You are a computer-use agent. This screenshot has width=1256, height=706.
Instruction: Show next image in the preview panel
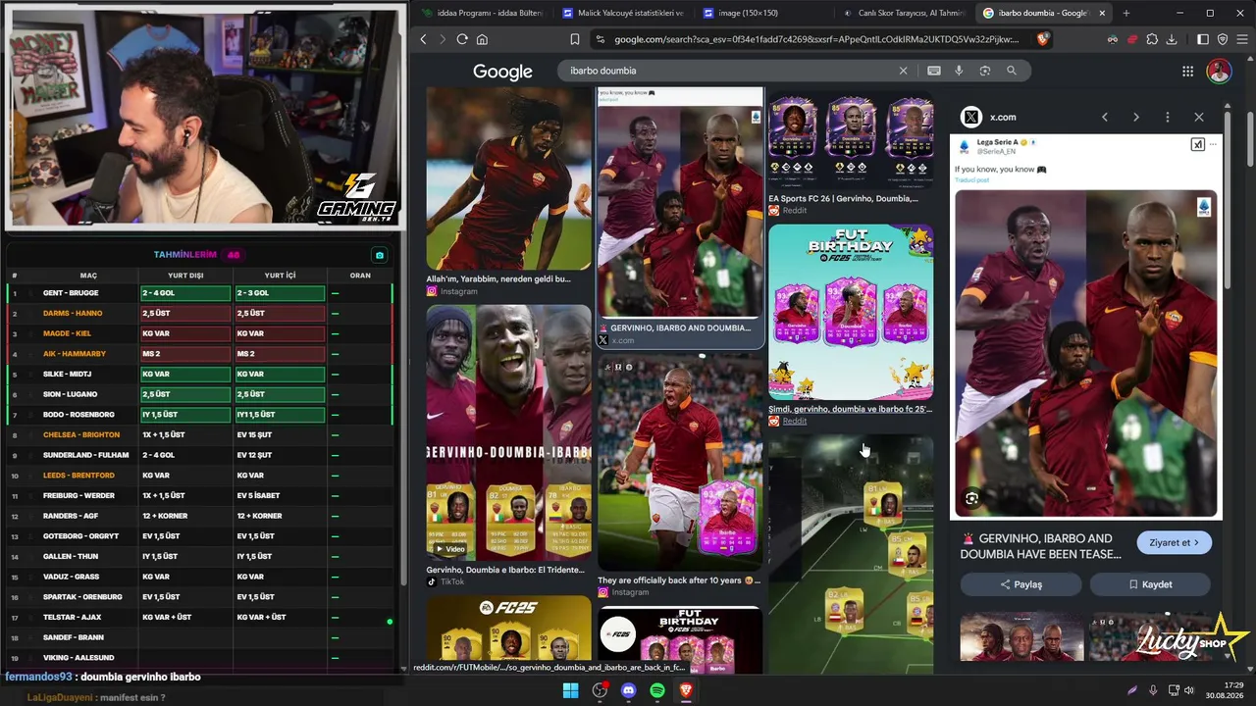pos(1136,117)
